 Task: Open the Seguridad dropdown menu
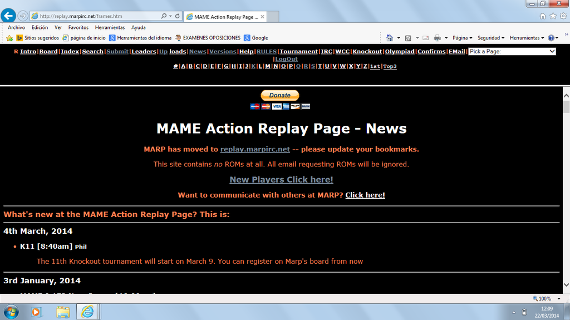[491, 38]
